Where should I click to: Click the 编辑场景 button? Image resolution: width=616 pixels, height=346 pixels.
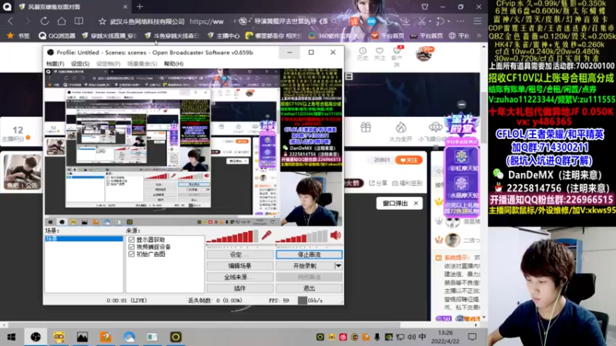point(239,266)
